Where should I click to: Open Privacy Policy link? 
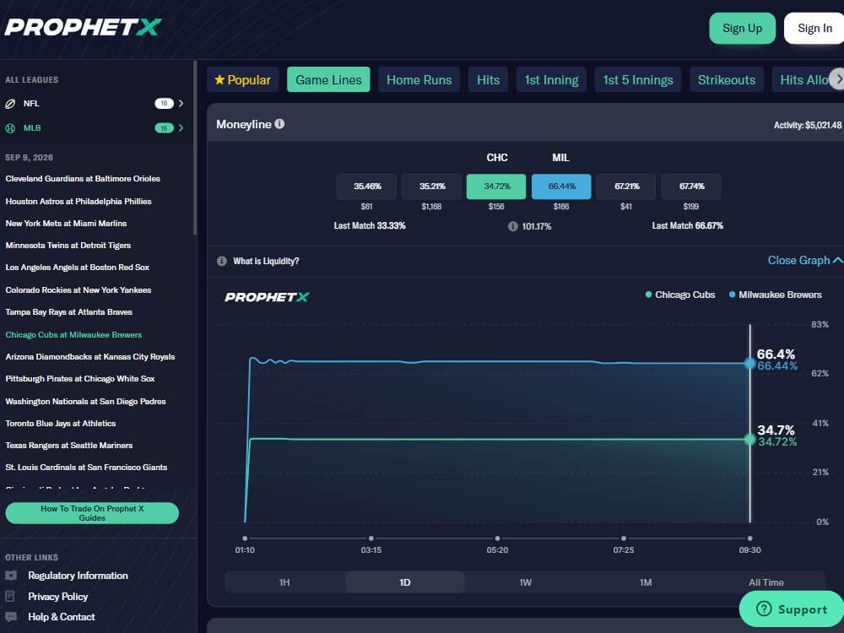pyautogui.click(x=58, y=597)
